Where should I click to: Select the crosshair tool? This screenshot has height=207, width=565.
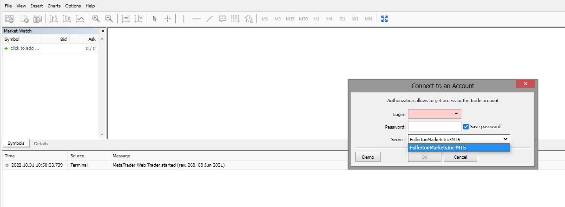(168, 19)
